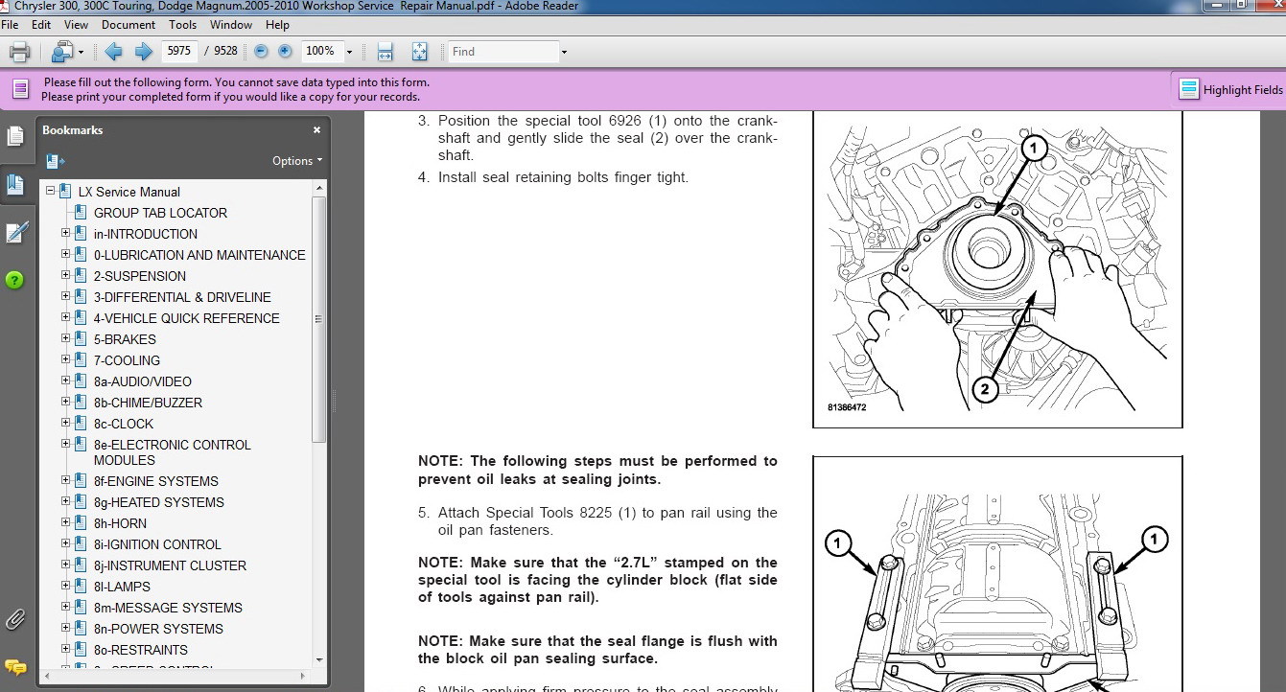Click the Print icon in the toolbar
Viewport: 1286px width, 692px height.
click(x=19, y=52)
